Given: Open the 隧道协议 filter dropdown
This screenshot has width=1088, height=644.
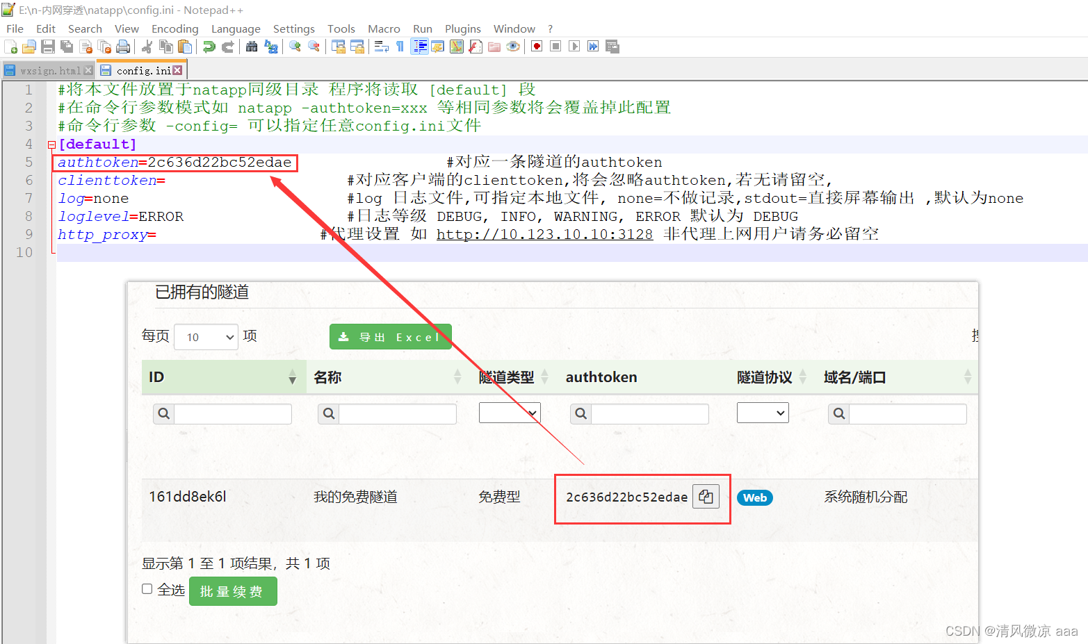Looking at the screenshot, I should (x=763, y=413).
